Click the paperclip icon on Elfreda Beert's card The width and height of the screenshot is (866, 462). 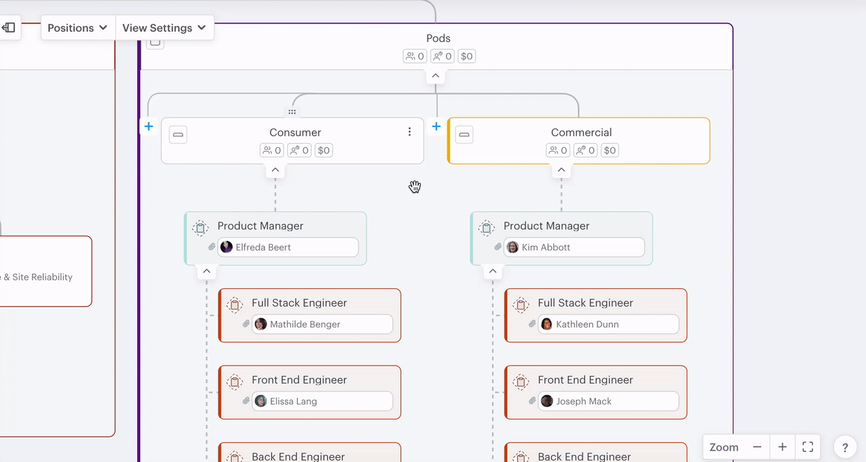(x=212, y=247)
